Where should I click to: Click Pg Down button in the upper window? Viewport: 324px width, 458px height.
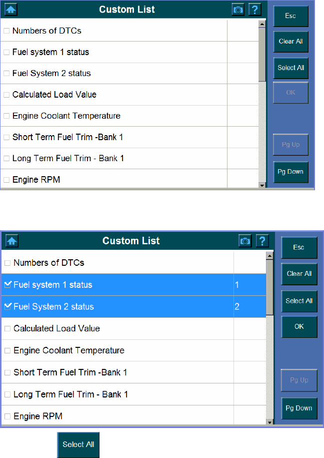[290, 171]
